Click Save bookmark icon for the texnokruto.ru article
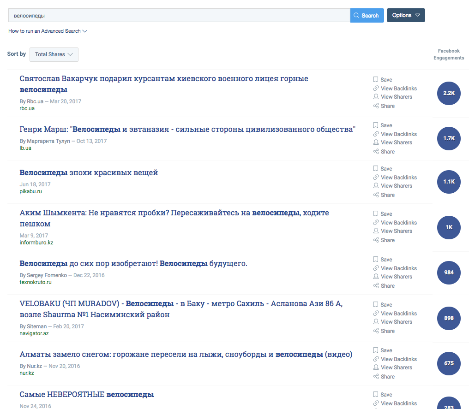Viewport: 469px width, 409px height. (376, 259)
